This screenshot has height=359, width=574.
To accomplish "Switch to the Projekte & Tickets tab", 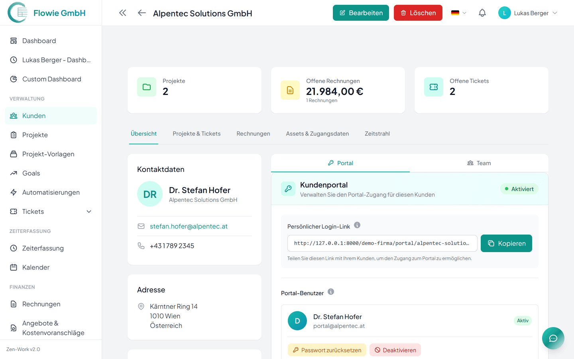I will coord(197,134).
